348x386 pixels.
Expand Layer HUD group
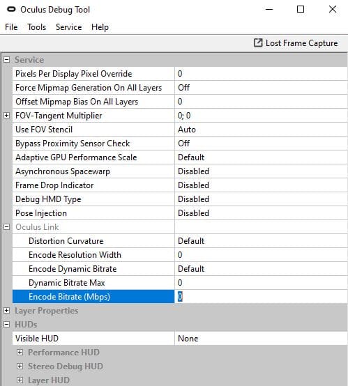(x=20, y=380)
